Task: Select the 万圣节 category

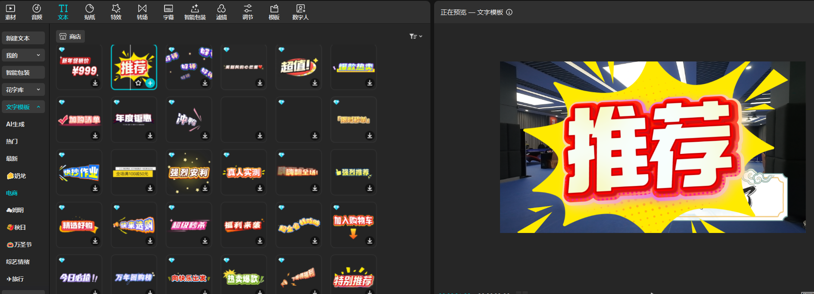Action: click(x=19, y=245)
